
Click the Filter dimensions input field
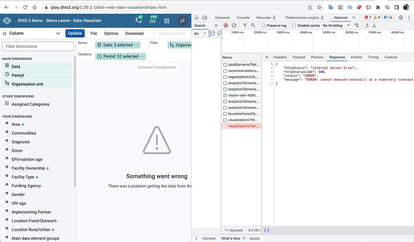tap(37, 46)
